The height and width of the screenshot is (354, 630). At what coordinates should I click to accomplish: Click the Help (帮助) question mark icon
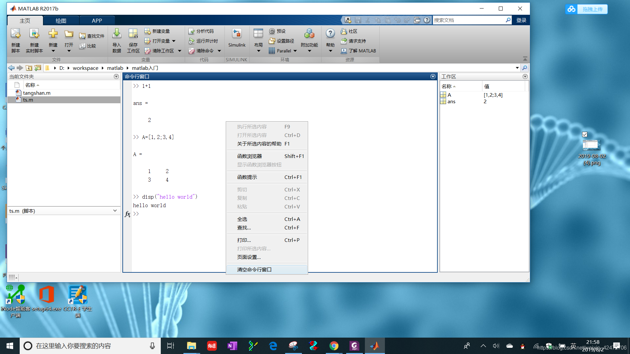click(330, 33)
